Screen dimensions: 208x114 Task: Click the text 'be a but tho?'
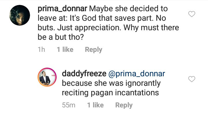pos(61,37)
